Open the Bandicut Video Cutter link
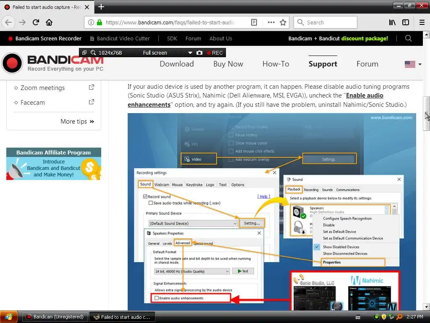Image resolution: width=430 pixels, height=323 pixels. pos(120,38)
